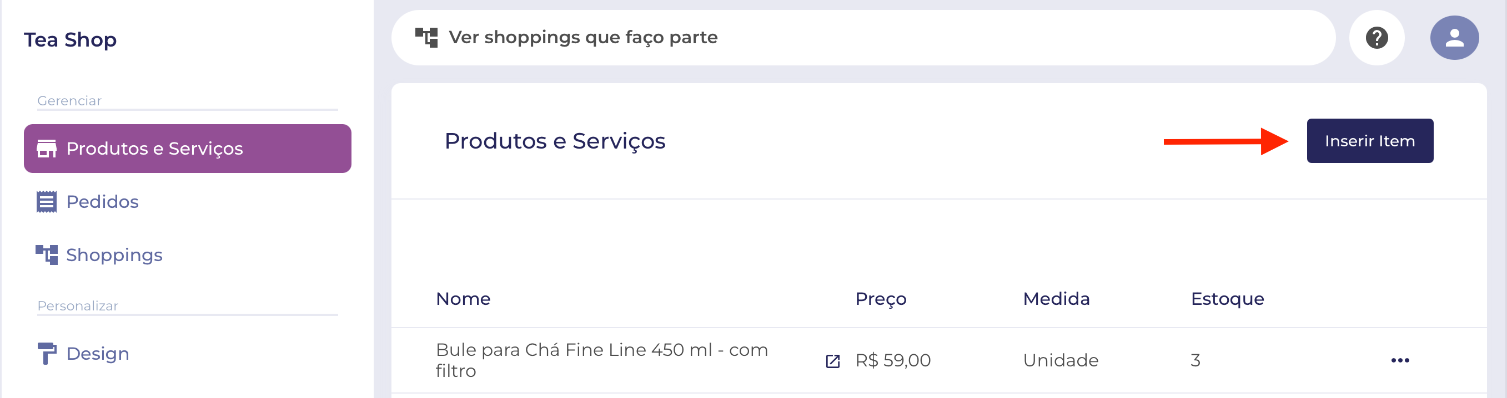Open the user profile avatar

tap(1454, 38)
